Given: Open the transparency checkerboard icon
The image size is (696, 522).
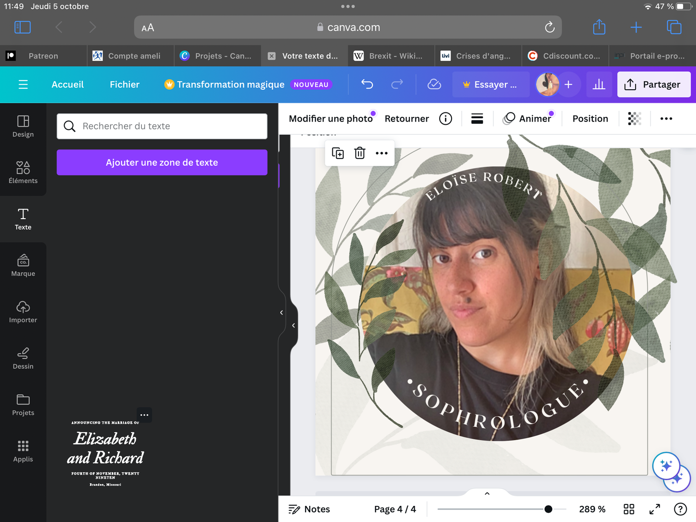Looking at the screenshot, I should point(634,119).
